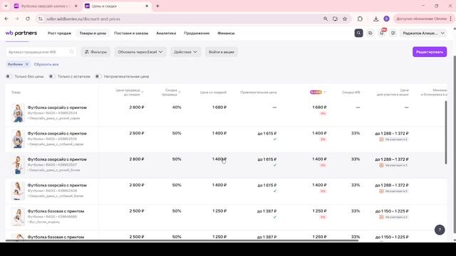
Task: Click the Товар column header
Action: [16, 92]
